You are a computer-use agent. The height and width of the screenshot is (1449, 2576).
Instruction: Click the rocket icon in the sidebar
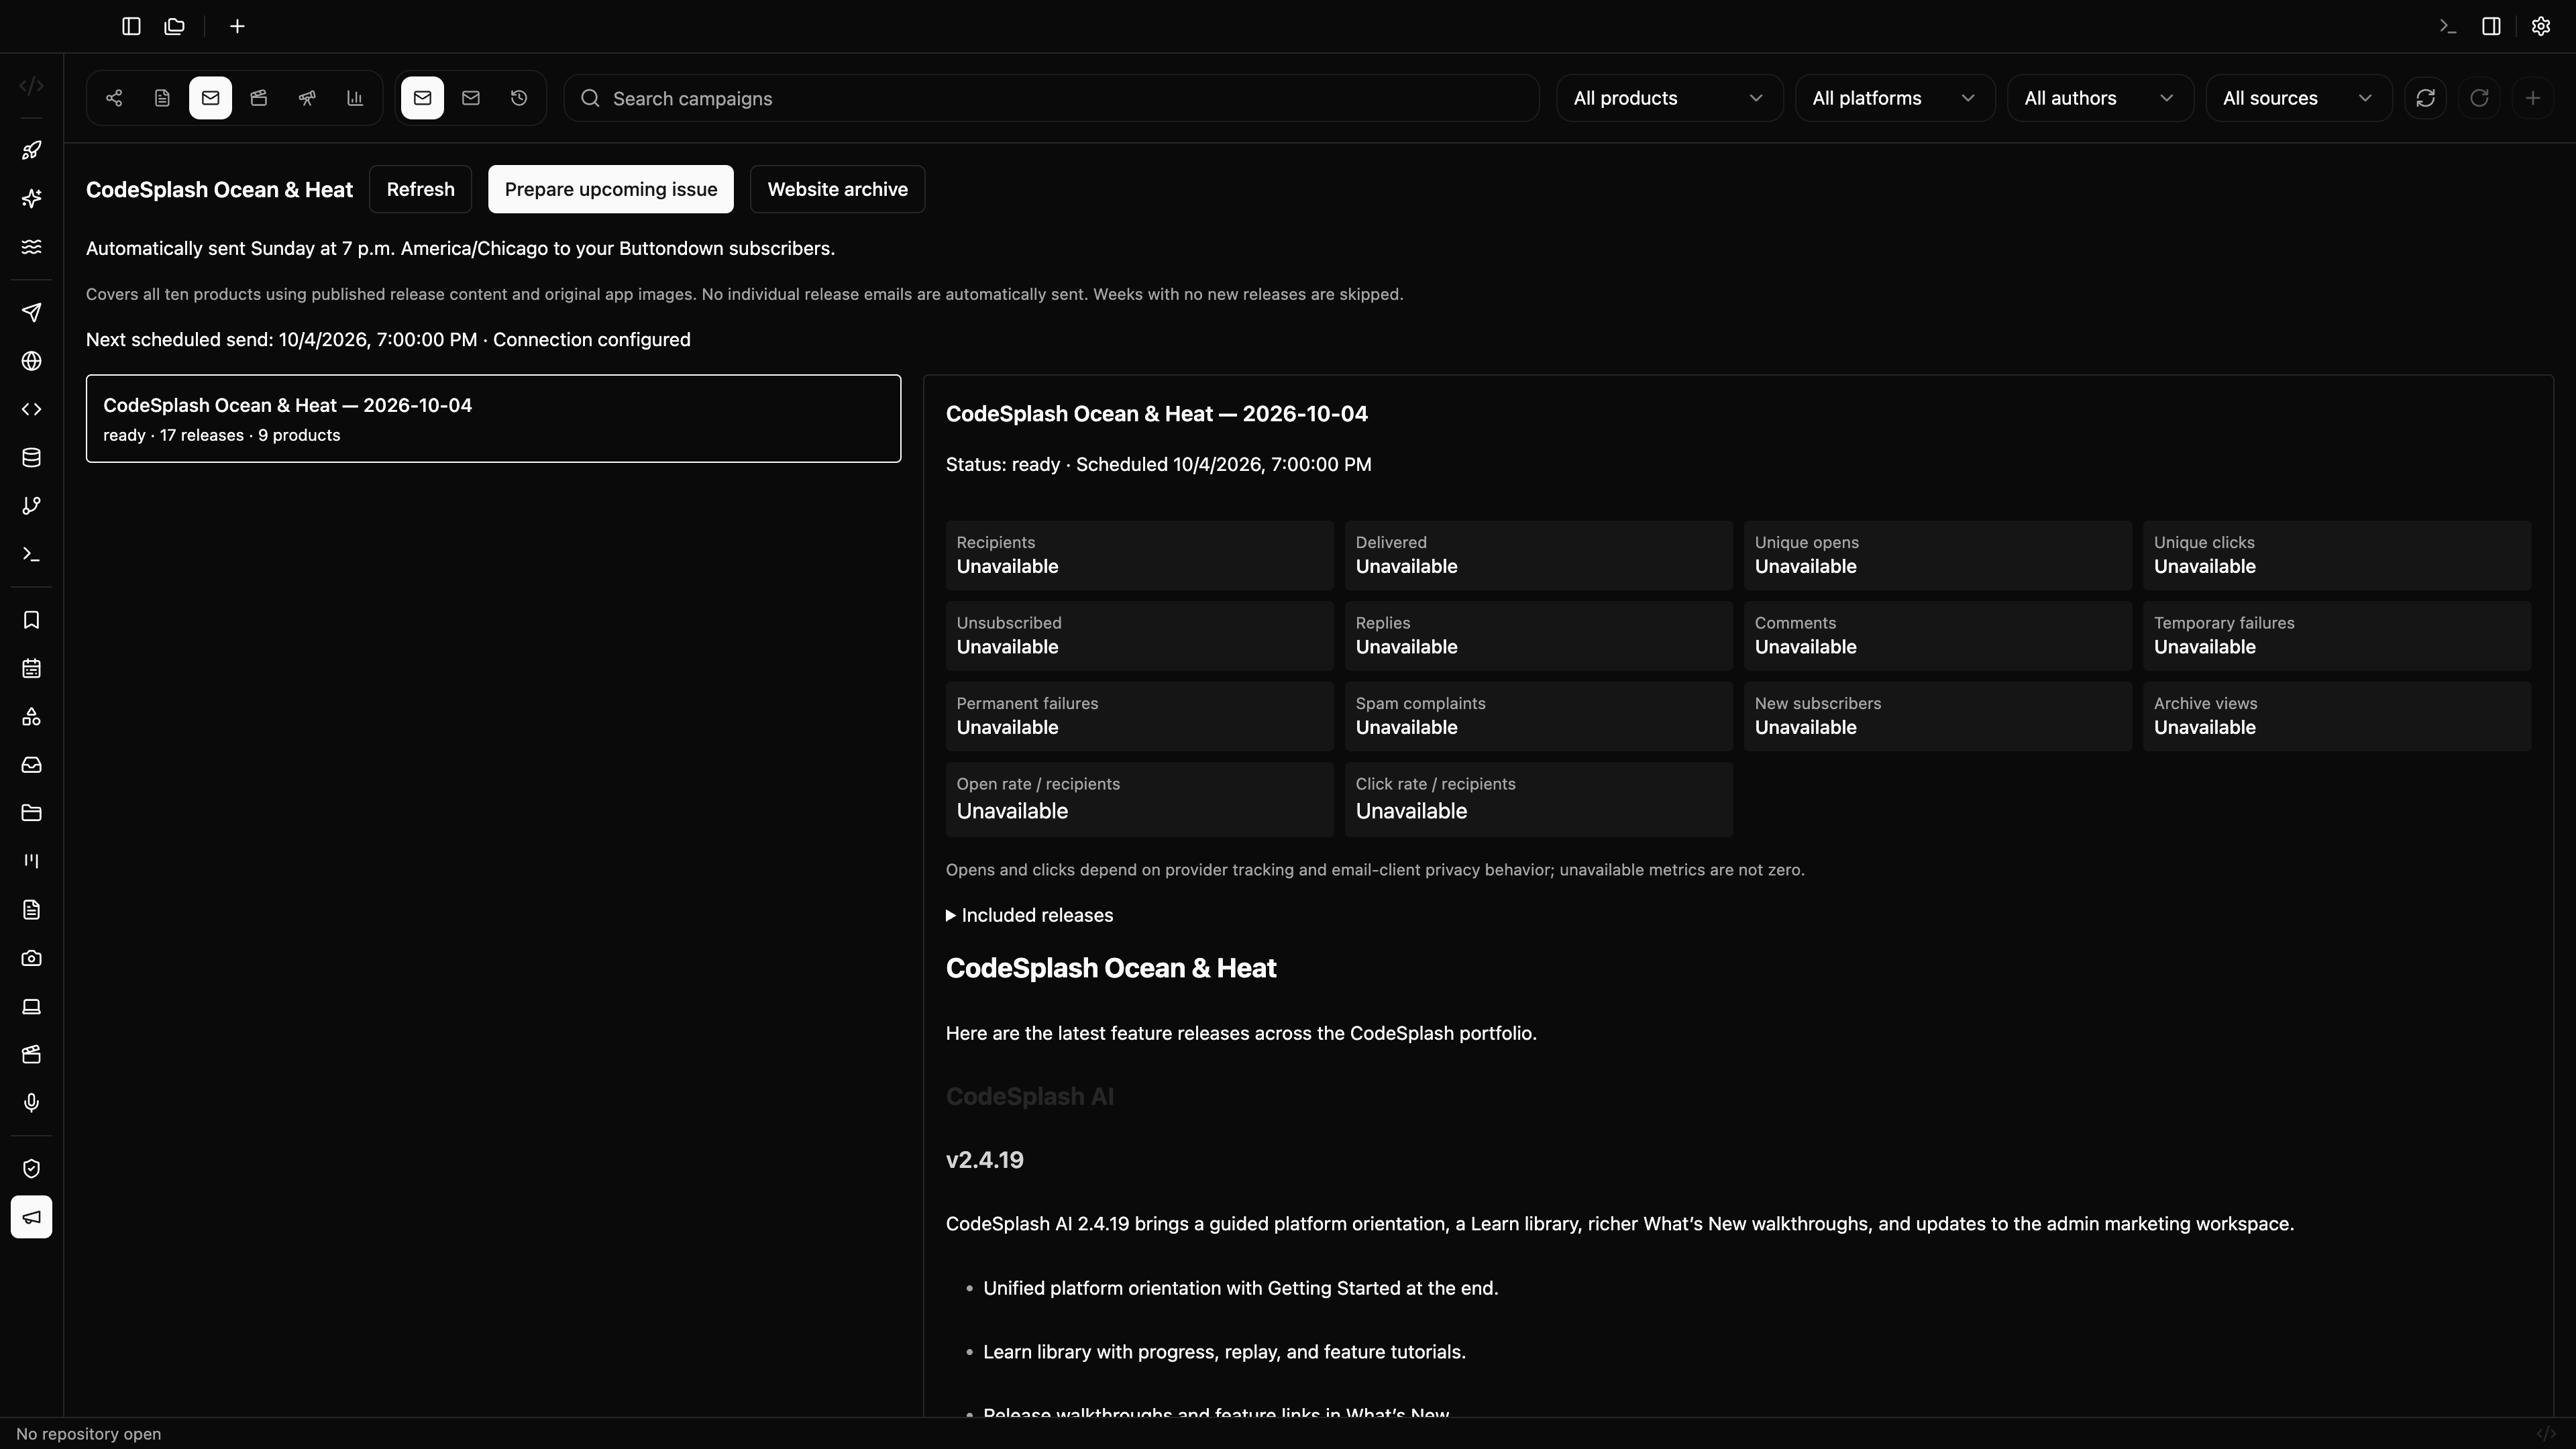32,151
